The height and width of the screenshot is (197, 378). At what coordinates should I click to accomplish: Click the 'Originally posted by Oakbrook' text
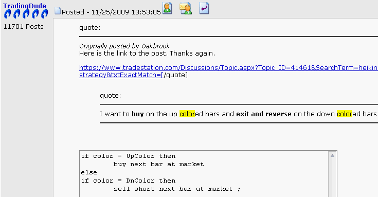[x=124, y=46]
